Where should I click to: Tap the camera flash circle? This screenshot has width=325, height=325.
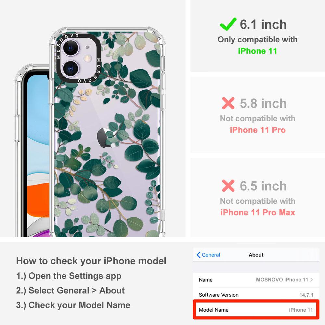pos(88,58)
